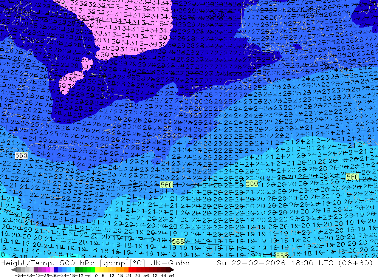Screen dimensions: 378x277
Task: Select the 'UTC' timezone text
Action: [326, 263]
